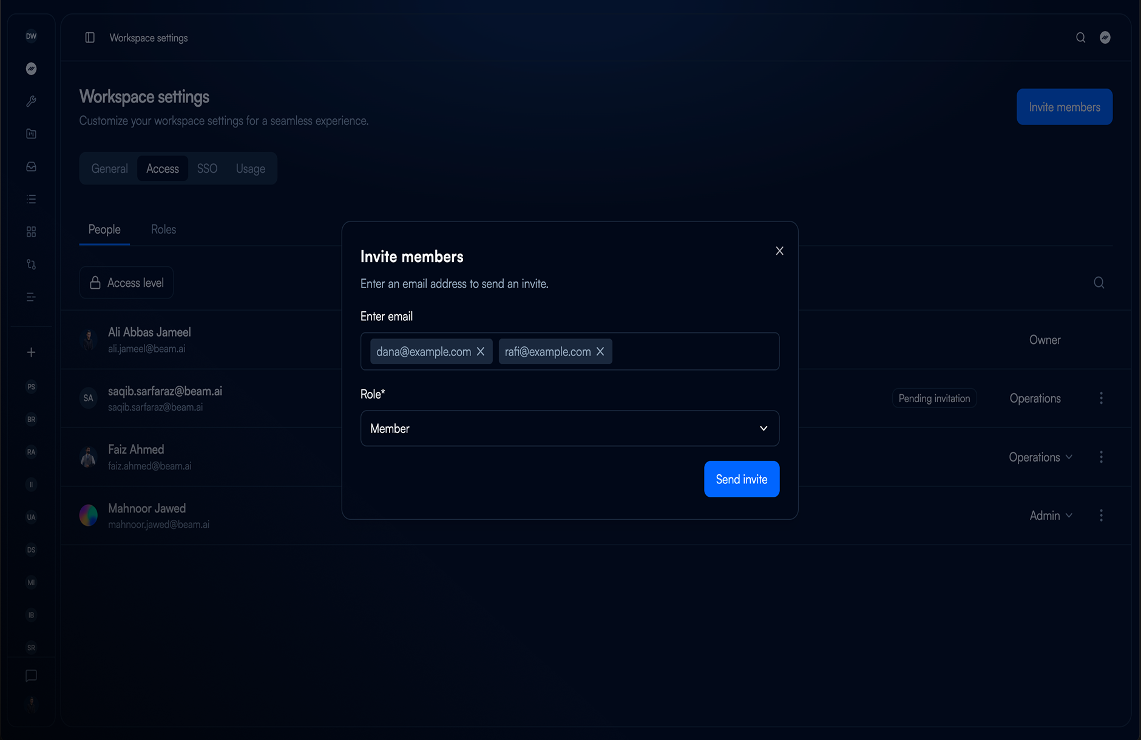Select the UA workspace in sidebar
Viewport: 1141px width, 740px height.
pos(31,517)
